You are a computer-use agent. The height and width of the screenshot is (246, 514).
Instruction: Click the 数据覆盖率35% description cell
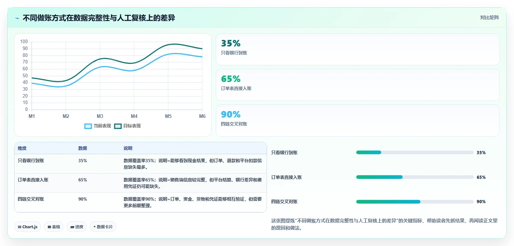pos(193,164)
